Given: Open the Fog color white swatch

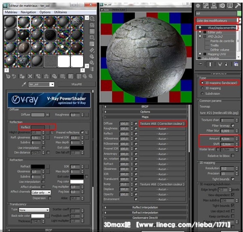Looking at the screenshot, I should coord(77,181).
